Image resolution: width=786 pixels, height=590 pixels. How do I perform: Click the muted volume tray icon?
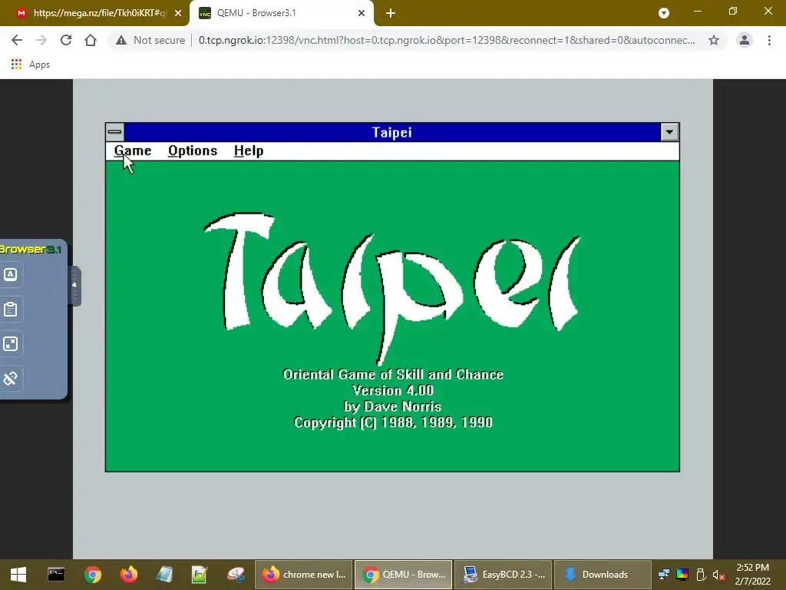[x=718, y=575]
